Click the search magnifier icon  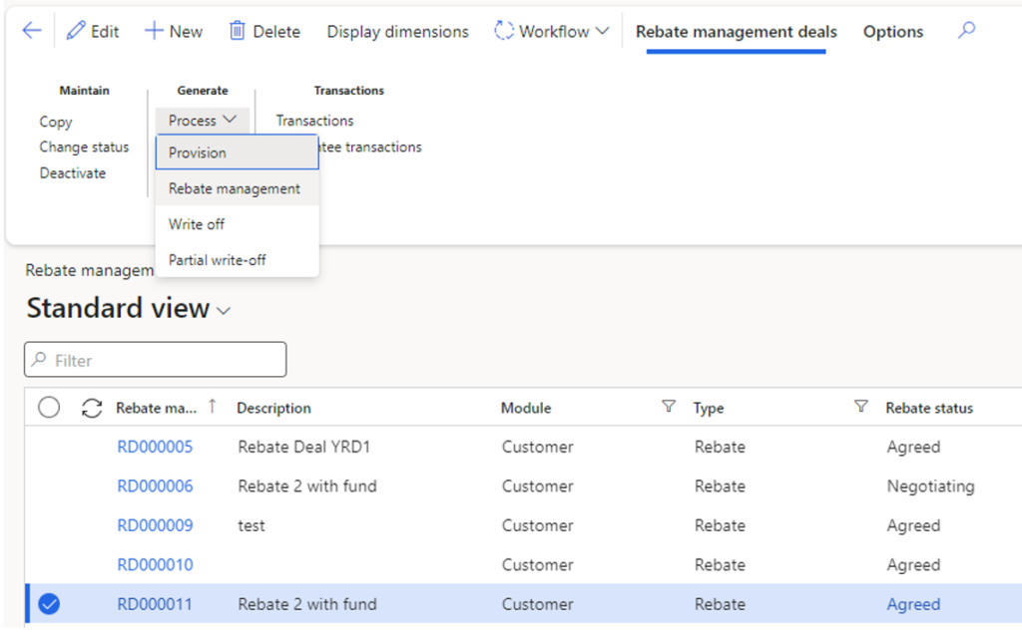[x=965, y=31]
